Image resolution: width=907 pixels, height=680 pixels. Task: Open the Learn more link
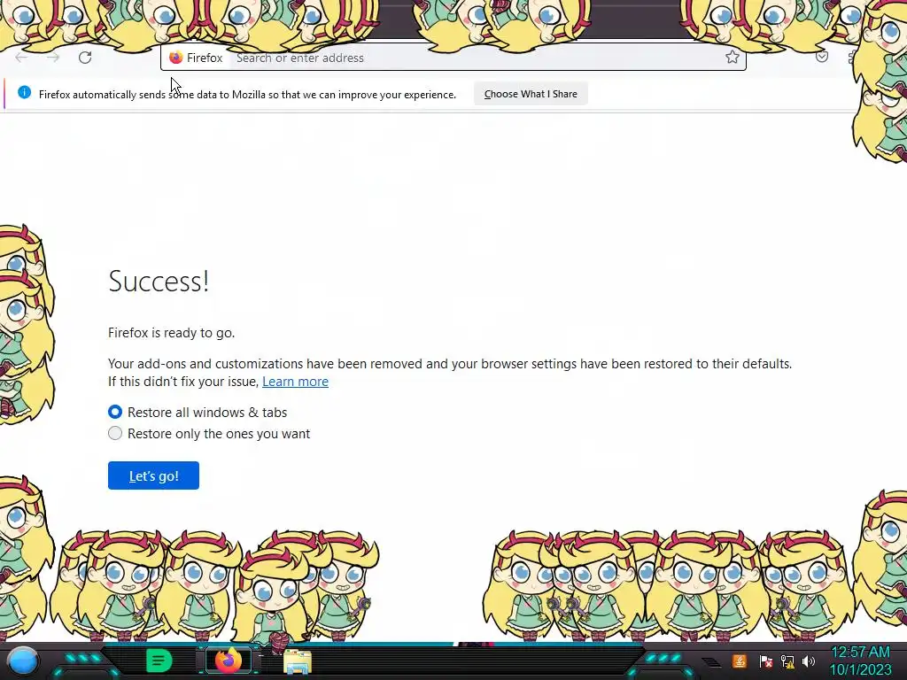295,382
